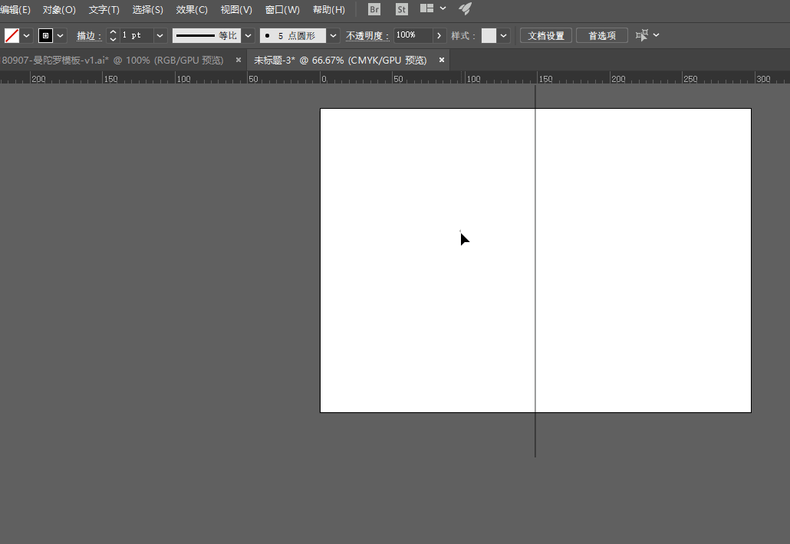Open the 帮助(H) menu
The width and height of the screenshot is (790, 544).
pos(328,9)
